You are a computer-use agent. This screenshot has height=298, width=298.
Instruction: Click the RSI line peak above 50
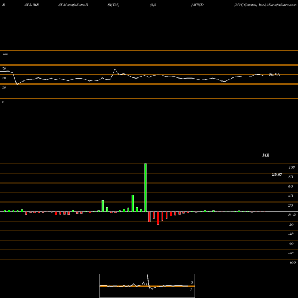click(x=115, y=70)
